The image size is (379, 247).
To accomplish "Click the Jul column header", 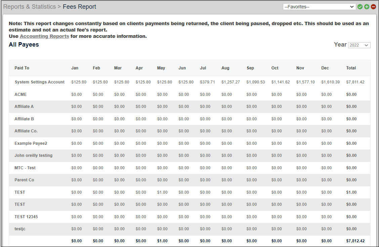I will 203,68.
